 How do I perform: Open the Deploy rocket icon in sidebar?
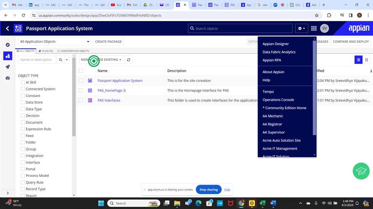click(8, 67)
